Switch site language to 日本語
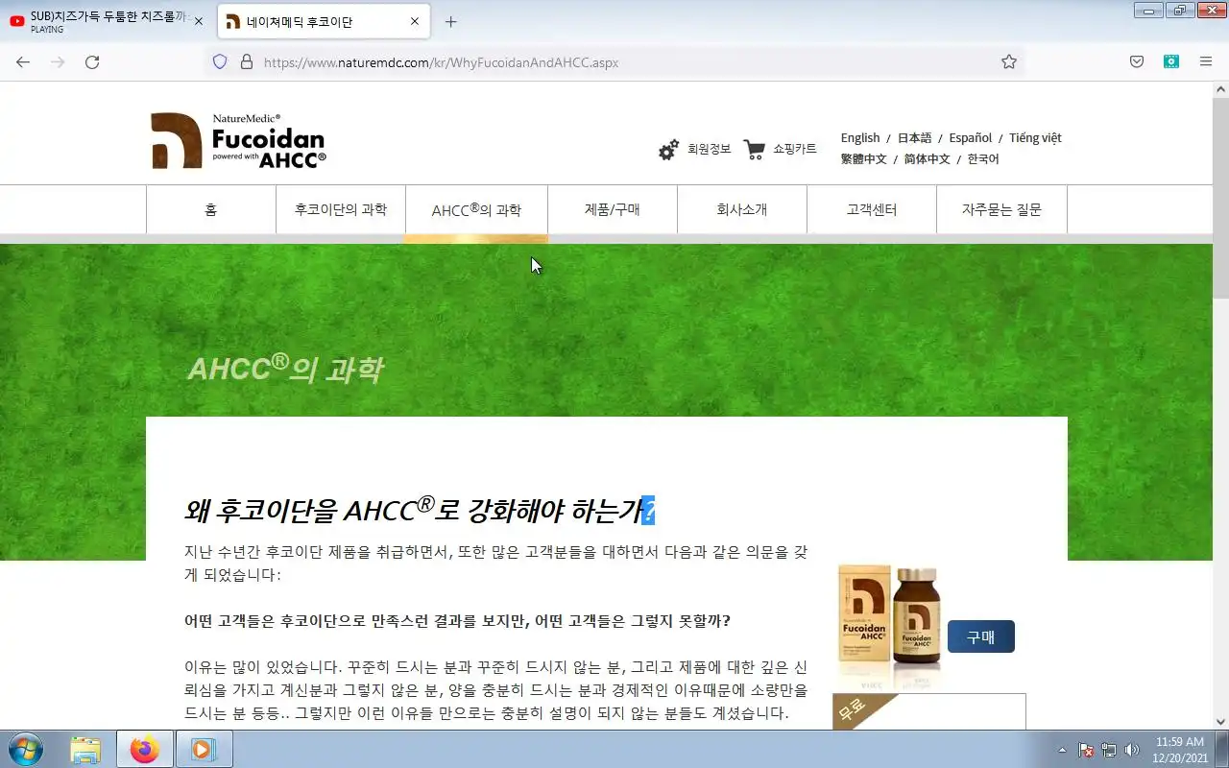Viewport: 1229px width, 768px height. pyautogui.click(x=914, y=137)
